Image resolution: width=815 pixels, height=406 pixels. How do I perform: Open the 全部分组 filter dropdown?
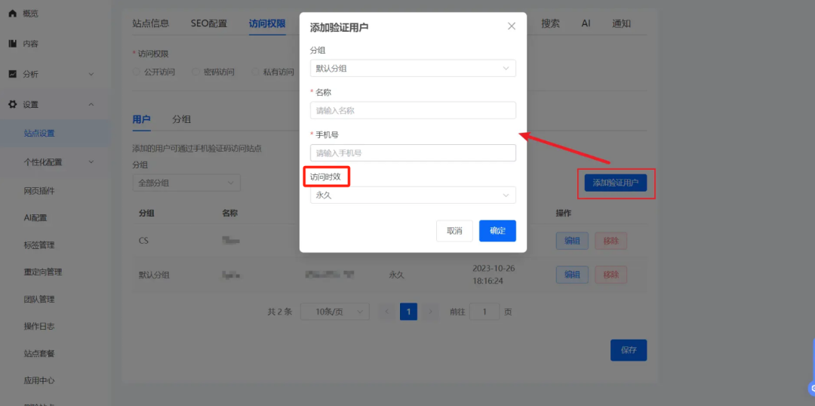[186, 183]
